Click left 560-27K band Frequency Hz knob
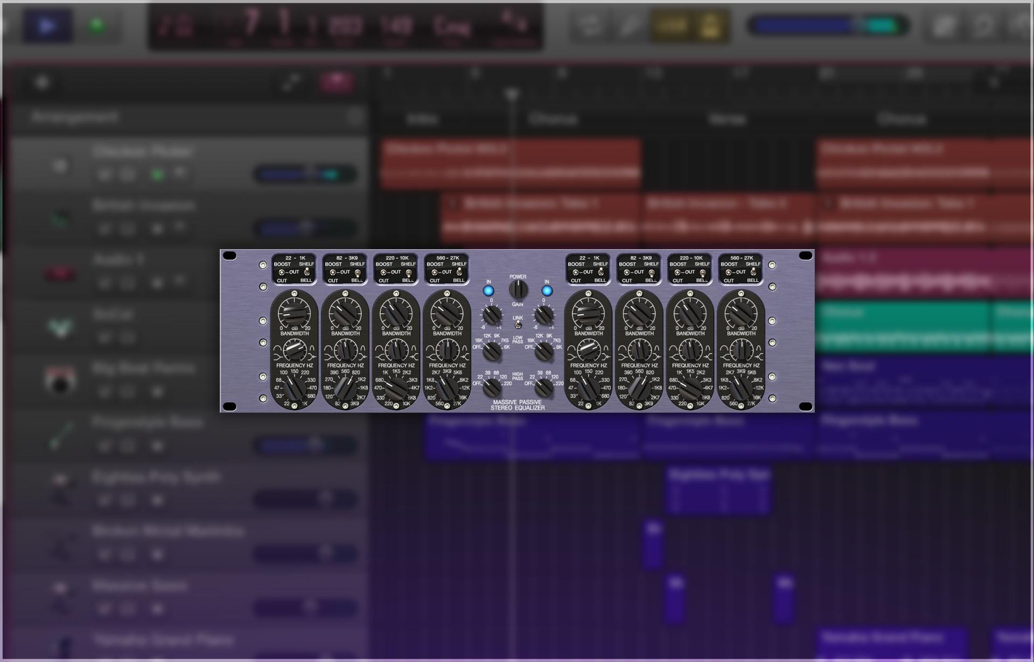This screenshot has width=1034, height=662. point(447,388)
